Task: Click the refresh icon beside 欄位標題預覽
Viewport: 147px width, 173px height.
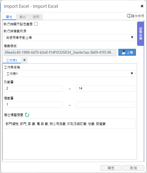Action: [x=27, y=115]
